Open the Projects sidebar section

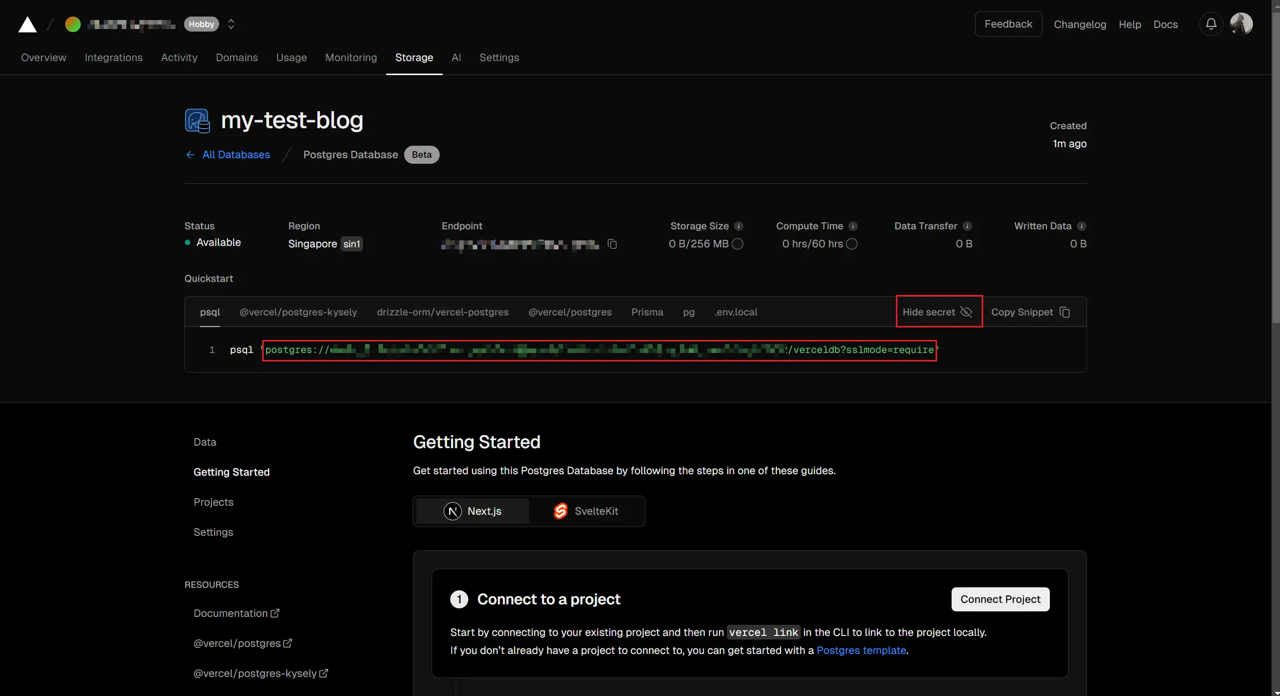214,502
